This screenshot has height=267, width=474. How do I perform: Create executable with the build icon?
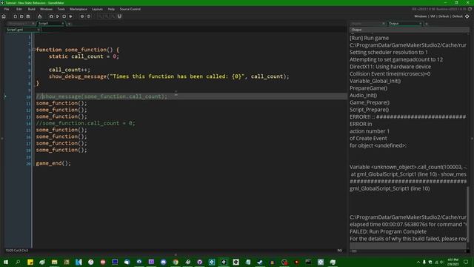(x=39, y=16)
